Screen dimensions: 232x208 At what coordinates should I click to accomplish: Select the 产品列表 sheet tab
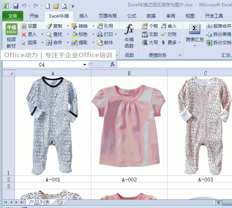click(39, 202)
